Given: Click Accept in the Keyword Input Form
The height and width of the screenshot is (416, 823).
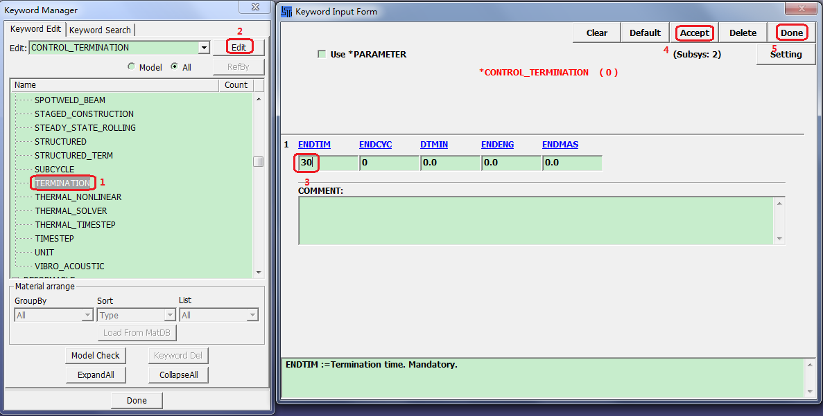Looking at the screenshot, I should click(695, 33).
